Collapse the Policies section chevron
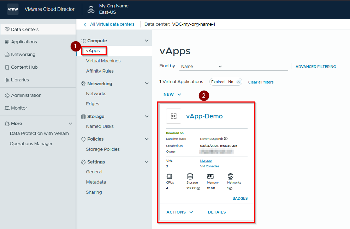The width and height of the screenshot is (350, 229). (x=147, y=139)
